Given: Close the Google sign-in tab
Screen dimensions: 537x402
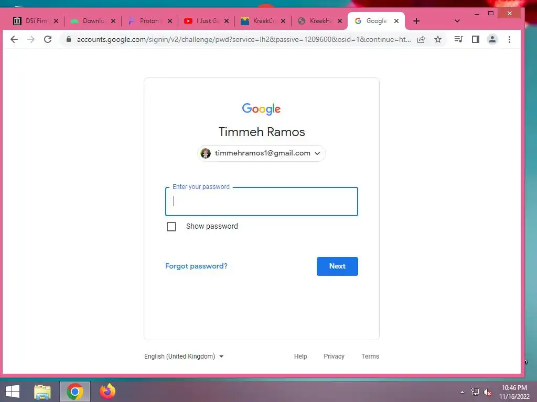Looking at the screenshot, I should click(x=396, y=21).
